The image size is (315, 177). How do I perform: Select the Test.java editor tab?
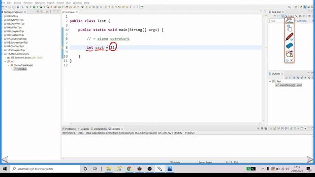(70, 12)
